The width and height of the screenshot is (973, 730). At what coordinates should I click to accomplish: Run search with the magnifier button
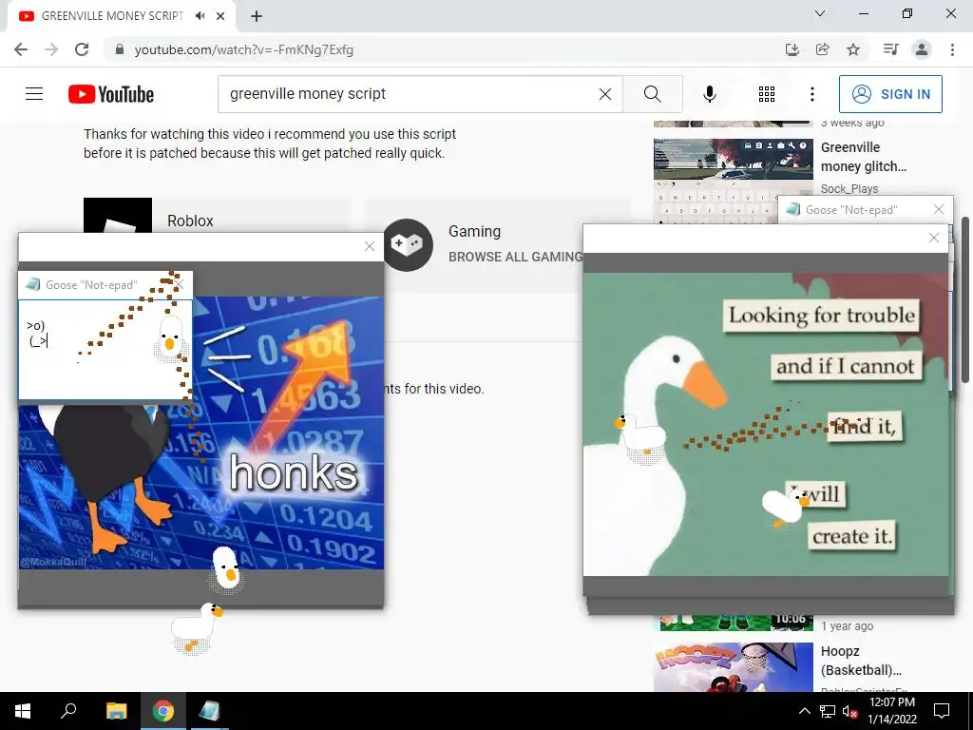coord(652,94)
